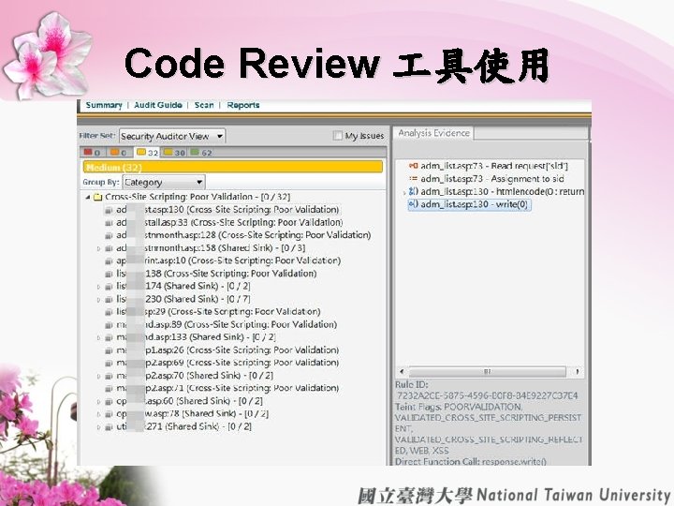Click the write(0) call evidence icon
The height and width of the screenshot is (506, 674).
pyautogui.click(x=413, y=204)
